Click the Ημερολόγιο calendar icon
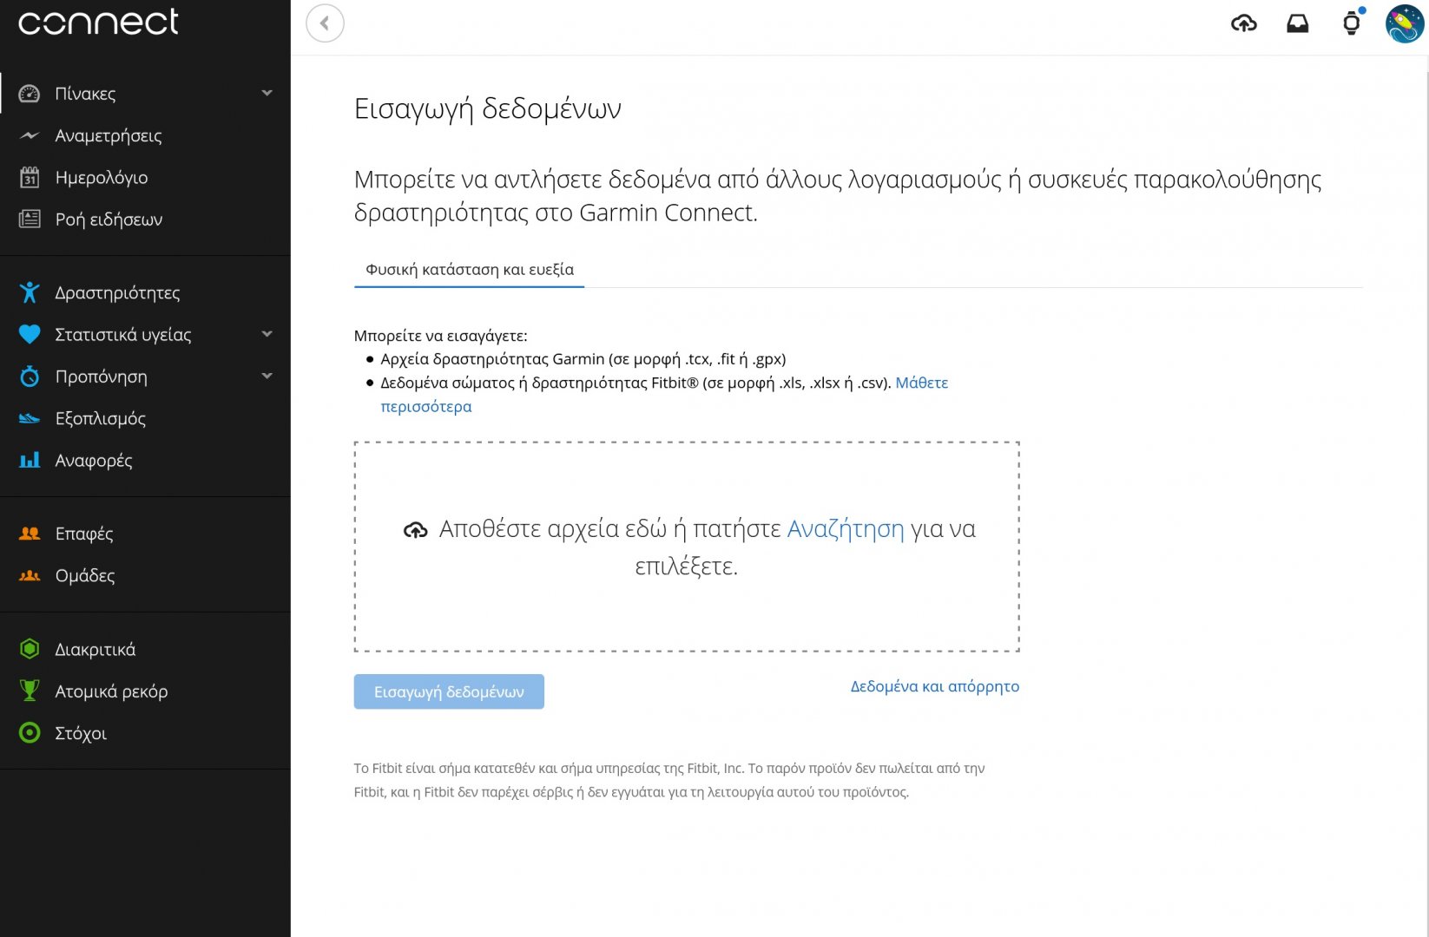Screen dimensions: 1429x937 click(x=30, y=177)
